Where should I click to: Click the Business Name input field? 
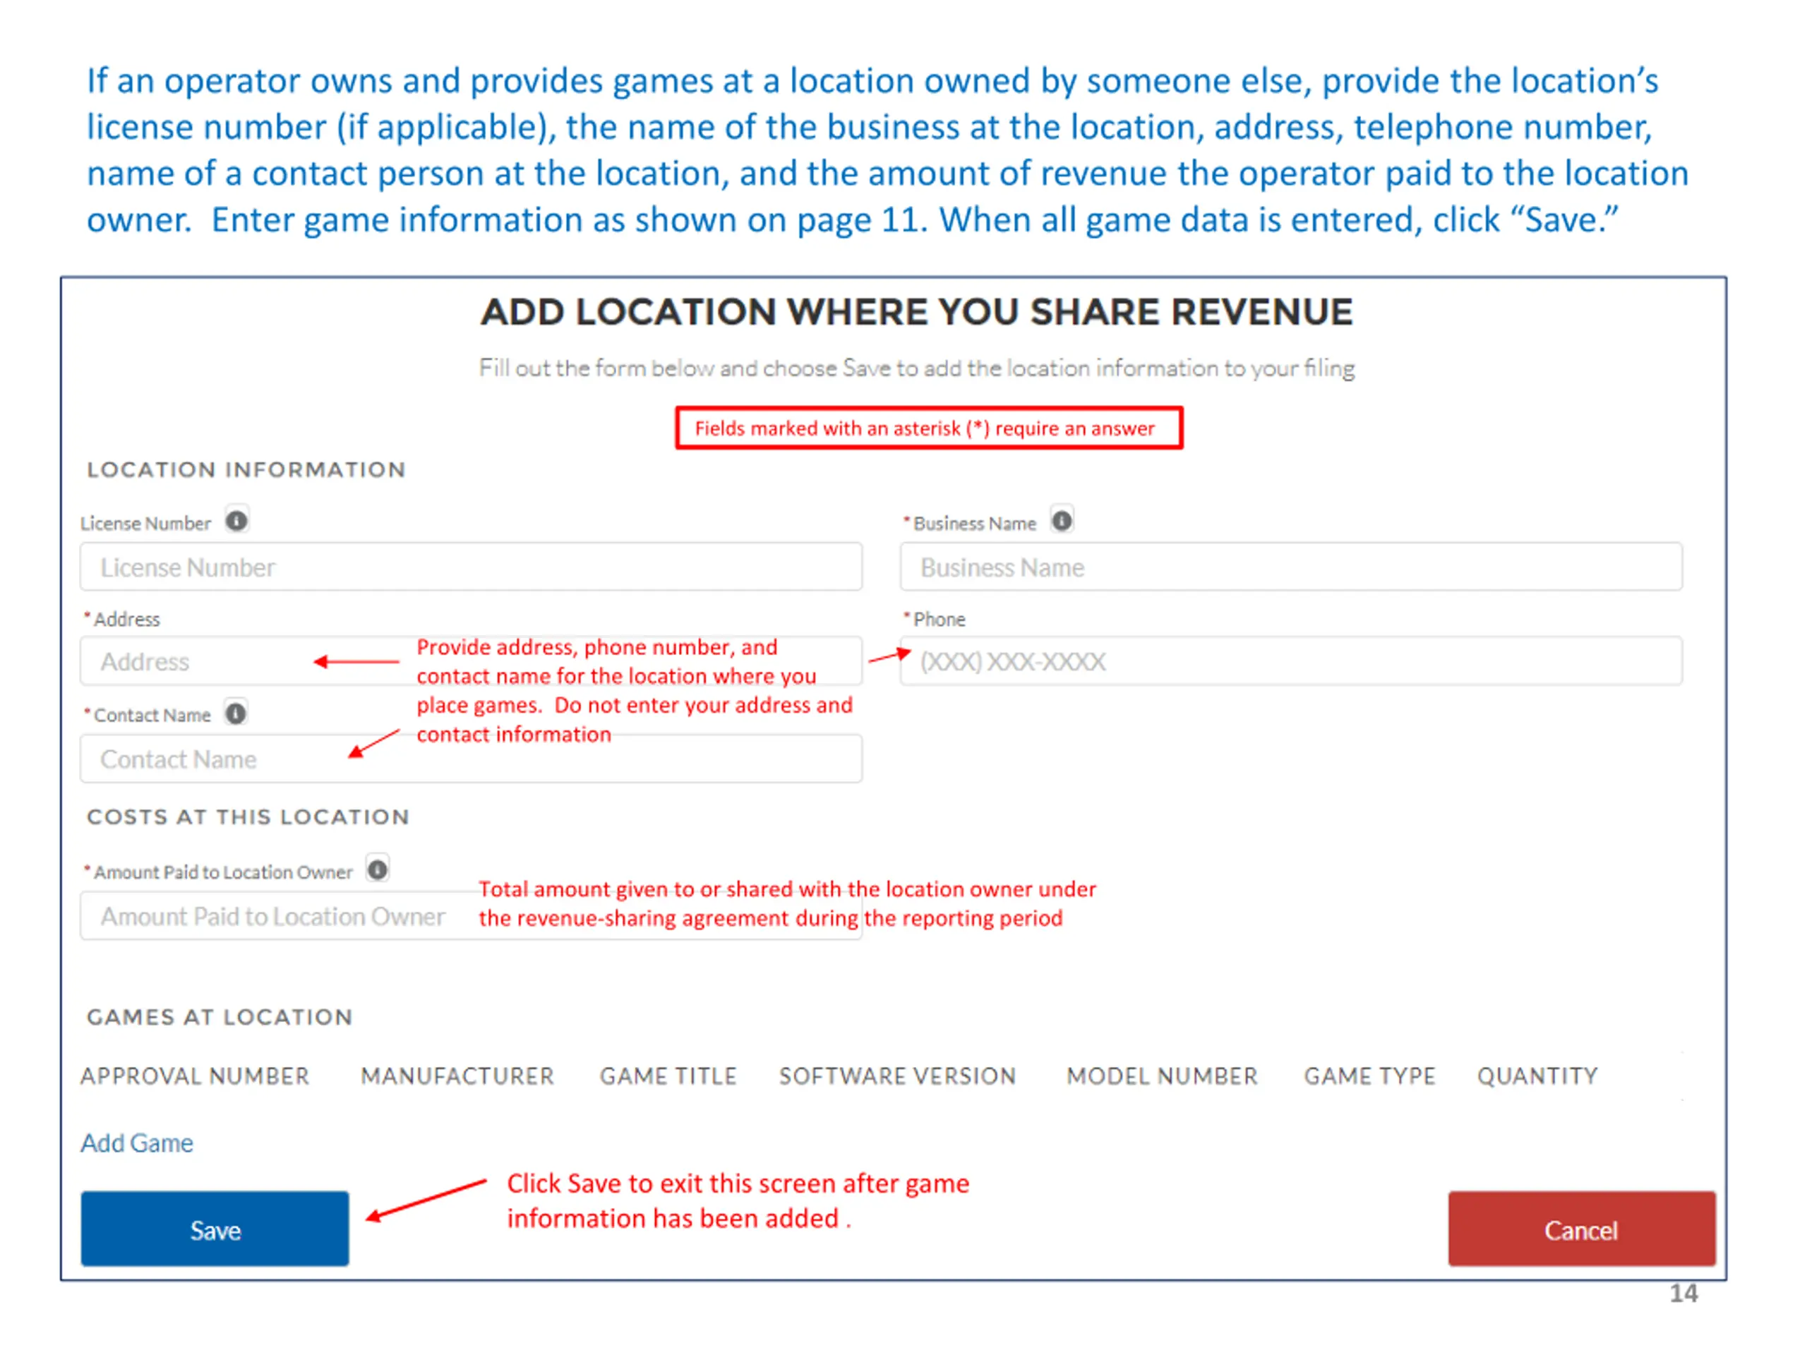pyautogui.click(x=1292, y=567)
